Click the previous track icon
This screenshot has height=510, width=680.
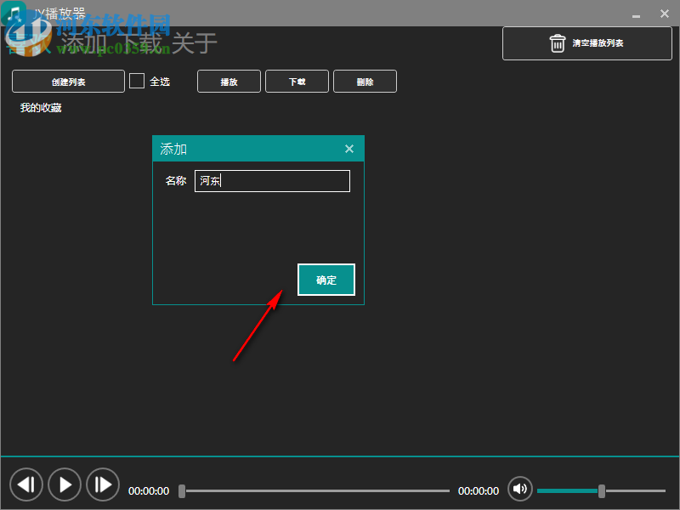(x=26, y=484)
